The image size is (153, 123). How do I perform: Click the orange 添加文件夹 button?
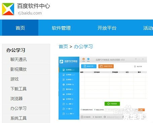tap(106, 66)
